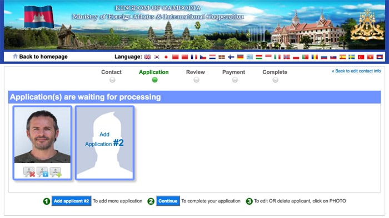
Task: Select the Italian flag language
Action: click(x=277, y=57)
